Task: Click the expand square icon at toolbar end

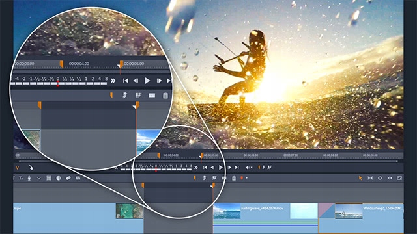Action: pyautogui.click(x=399, y=178)
